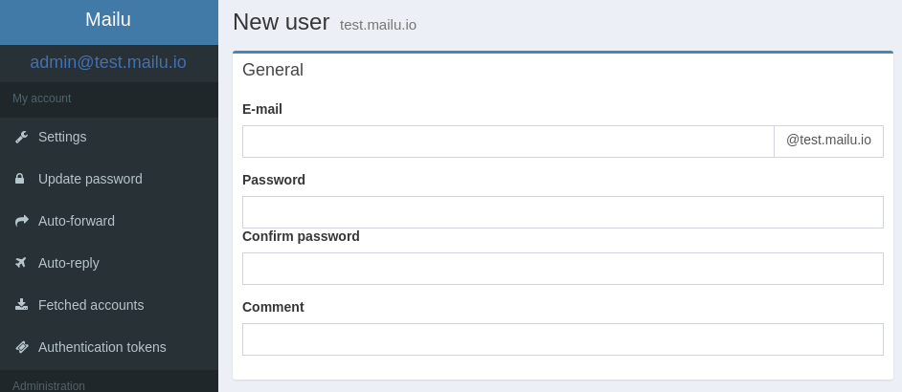The height and width of the screenshot is (392, 902).
Task: Click the @test.mailu.io domain suffix
Action: [x=828, y=142]
